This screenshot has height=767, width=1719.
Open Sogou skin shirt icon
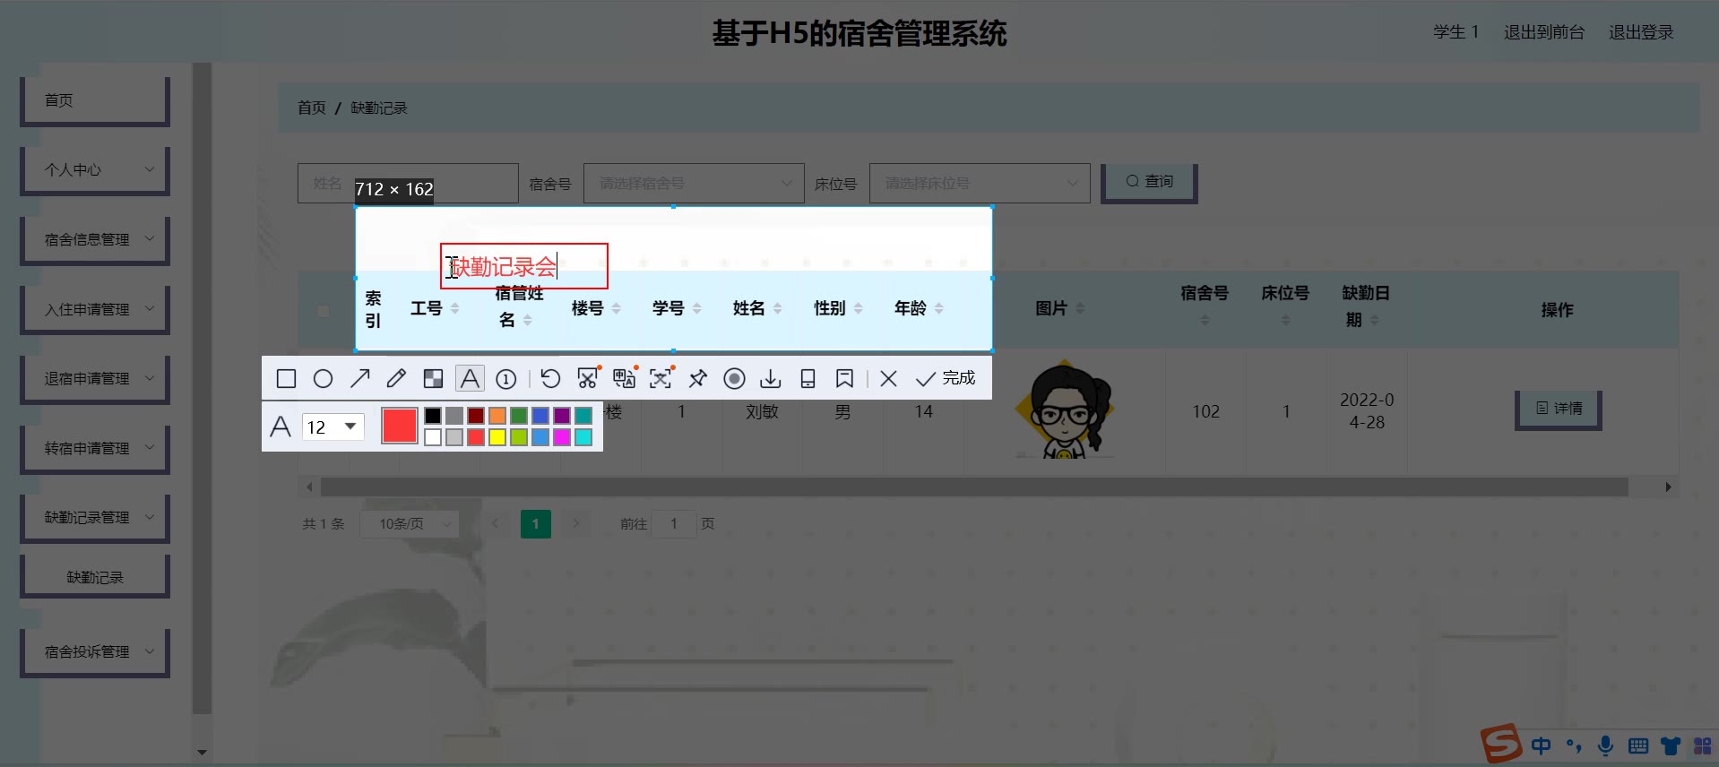[x=1671, y=745]
